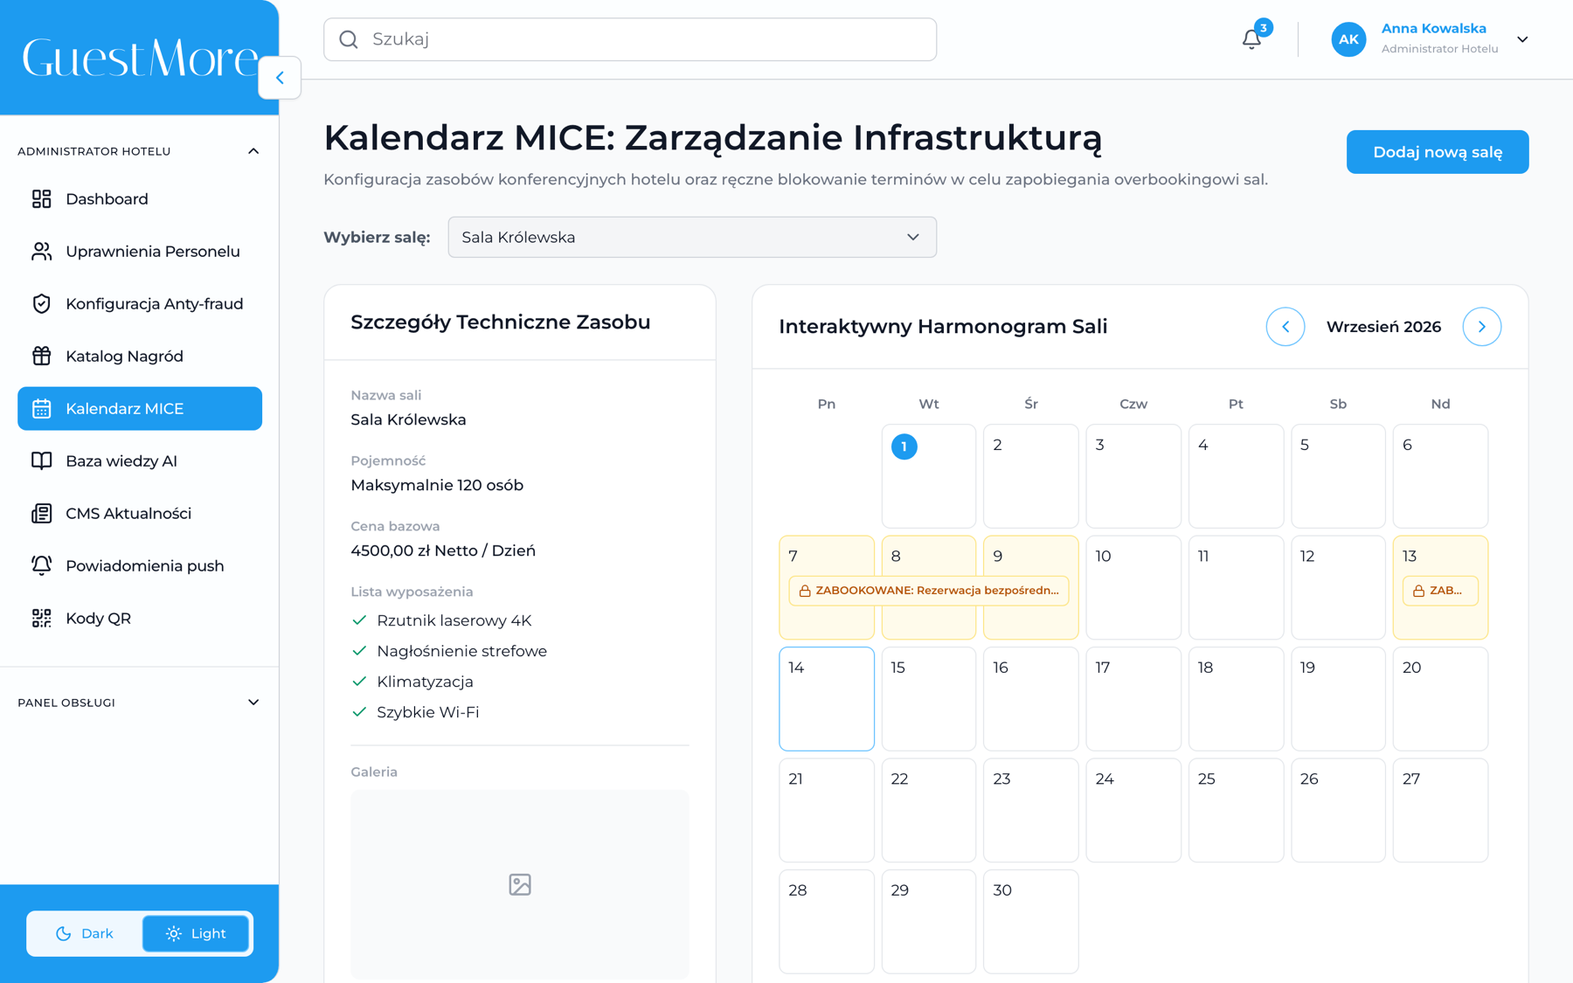The width and height of the screenshot is (1573, 983).
Task: Click the gallery image placeholder icon
Action: click(x=520, y=884)
